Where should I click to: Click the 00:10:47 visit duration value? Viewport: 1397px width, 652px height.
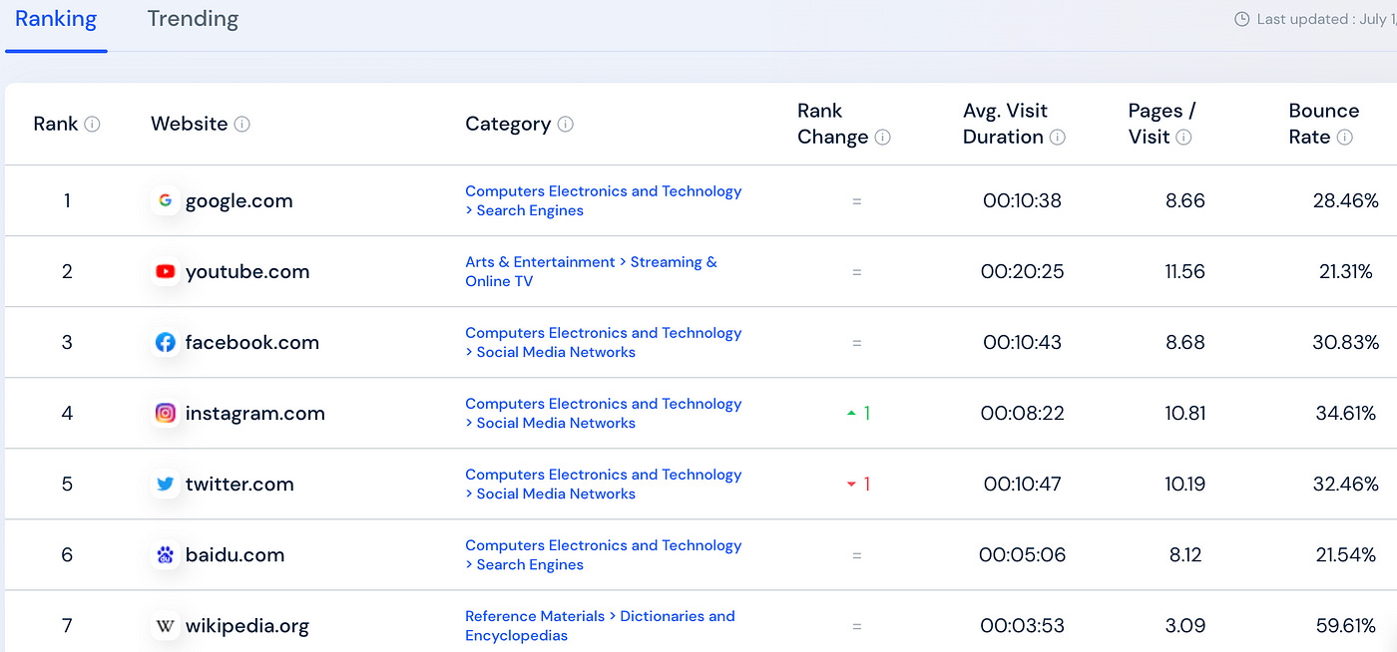point(1022,484)
